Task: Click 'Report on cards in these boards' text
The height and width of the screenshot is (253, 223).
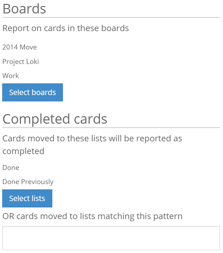Action: coord(65,28)
